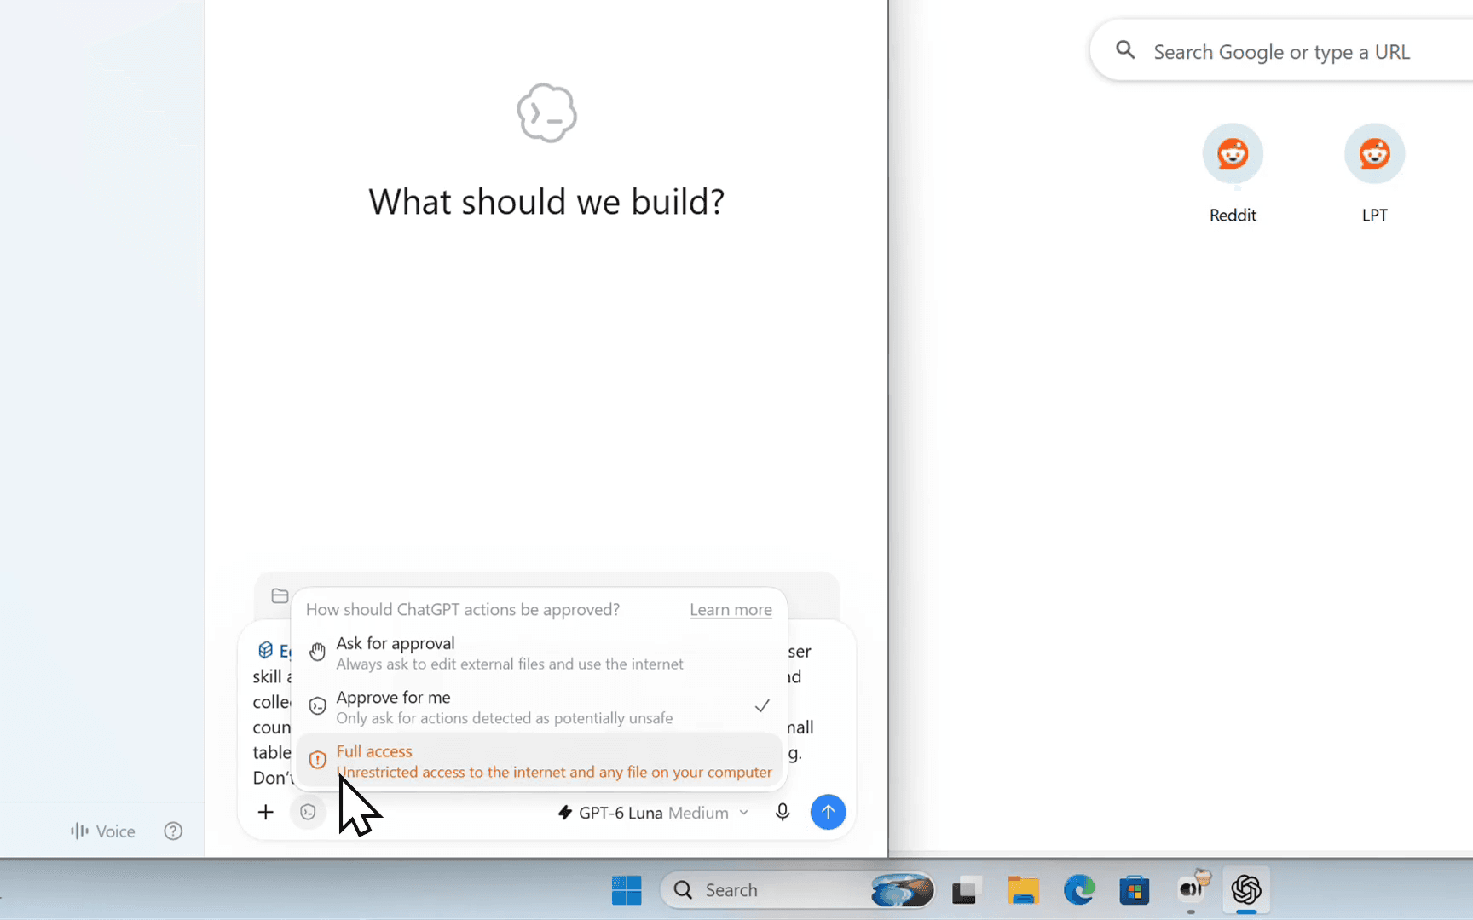Send the prompt with the blue arrow button

pyautogui.click(x=828, y=812)
